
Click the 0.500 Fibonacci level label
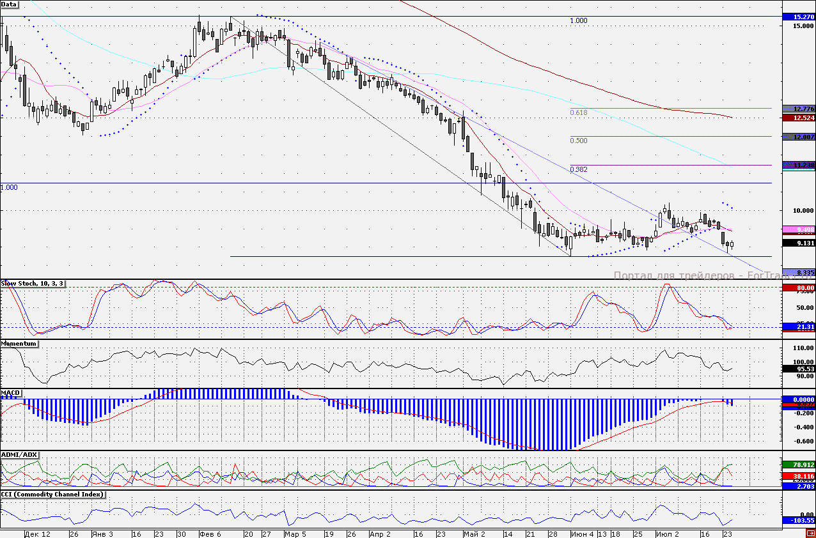[578, 141]
